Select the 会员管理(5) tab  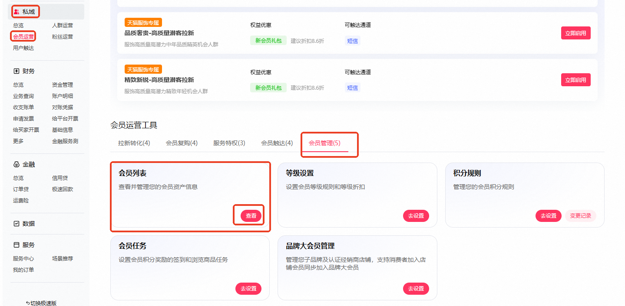pyautogui.click(x=324, y=143)
